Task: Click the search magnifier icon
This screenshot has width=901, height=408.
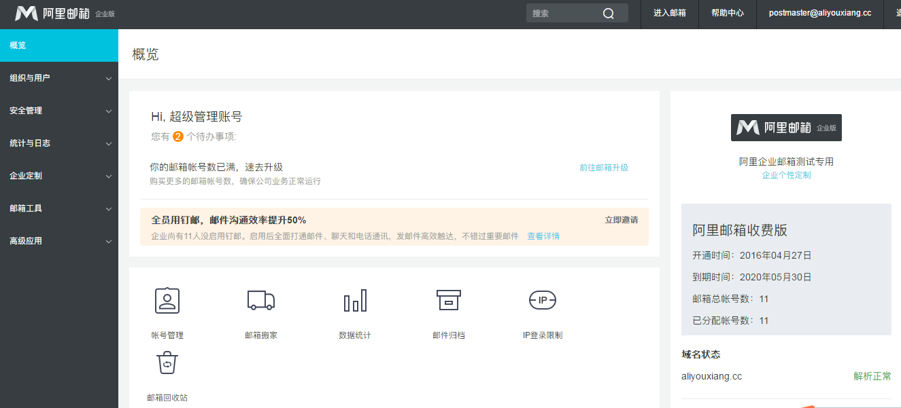Action: tap(608, 14)
